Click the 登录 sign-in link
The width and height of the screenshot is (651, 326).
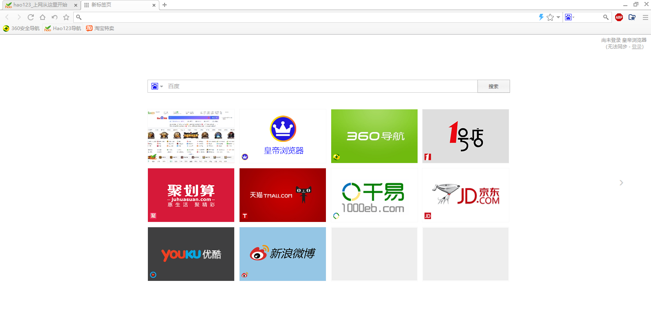pyautogui.click(x=636, y=47)
